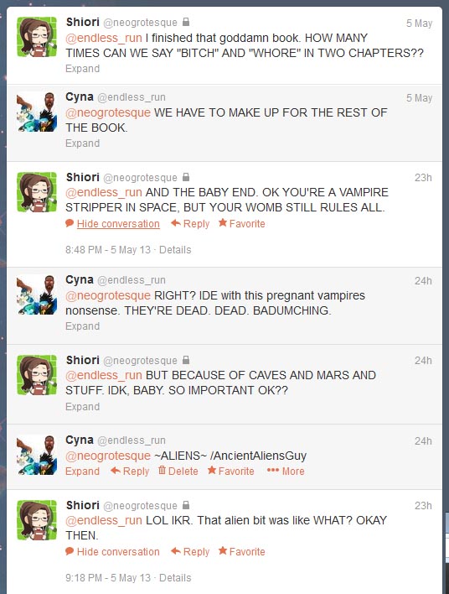
Task: Expand the CAVES AND MARS tweet
Action: click(82, 406)
